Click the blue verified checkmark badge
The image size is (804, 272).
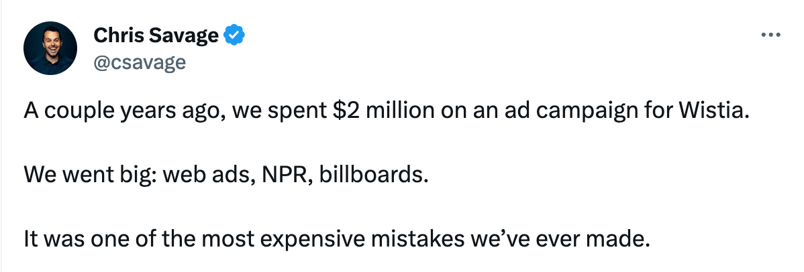[234, 35]
